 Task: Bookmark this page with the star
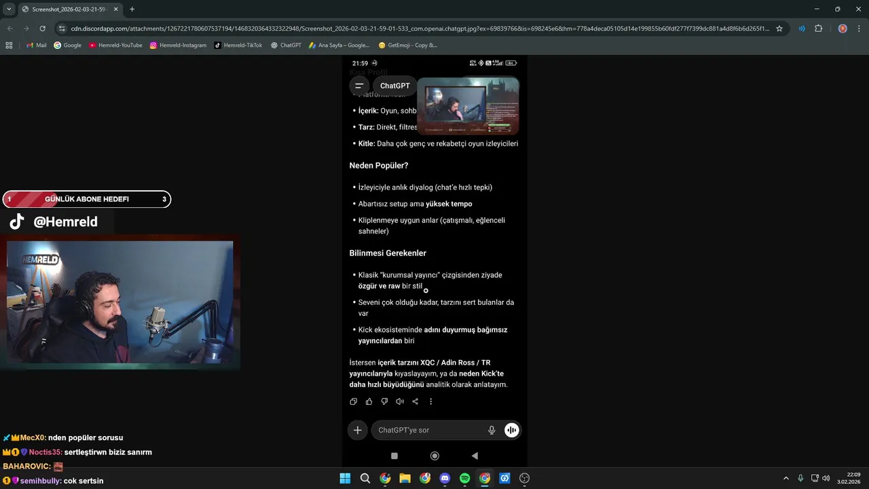click(x=779, y=29)
